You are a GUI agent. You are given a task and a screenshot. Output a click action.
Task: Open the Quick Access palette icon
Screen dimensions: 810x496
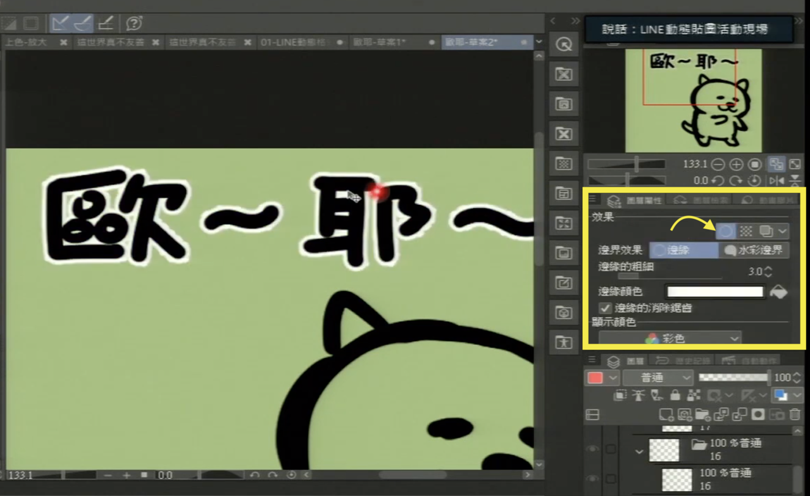[563, 44]
